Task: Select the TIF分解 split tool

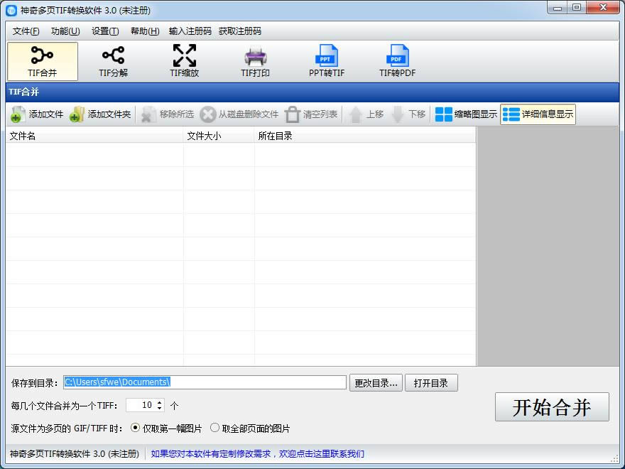Action: pos(113,61)
